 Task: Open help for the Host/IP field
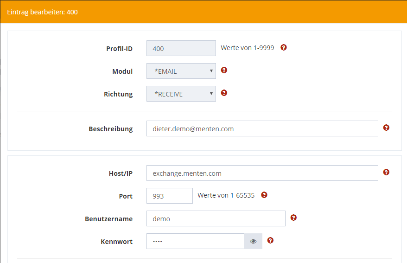coord(386,172)
